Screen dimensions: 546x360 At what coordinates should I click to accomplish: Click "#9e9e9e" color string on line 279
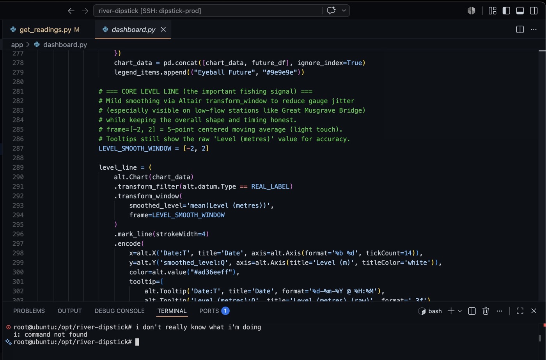pyautogui.click(x=280, y=72)
